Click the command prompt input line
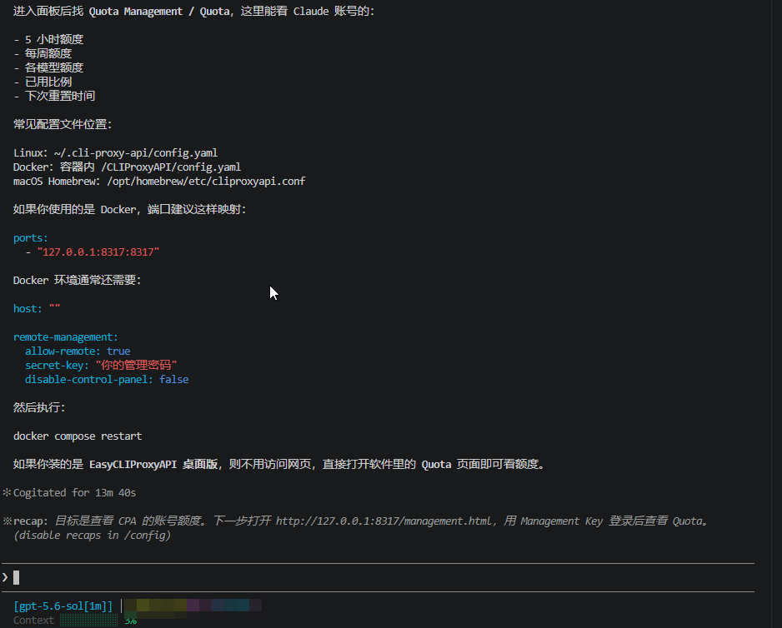Image resolution: width=782 pixels, height=628 pixels. pyautogui.click(x=378, y=578)
